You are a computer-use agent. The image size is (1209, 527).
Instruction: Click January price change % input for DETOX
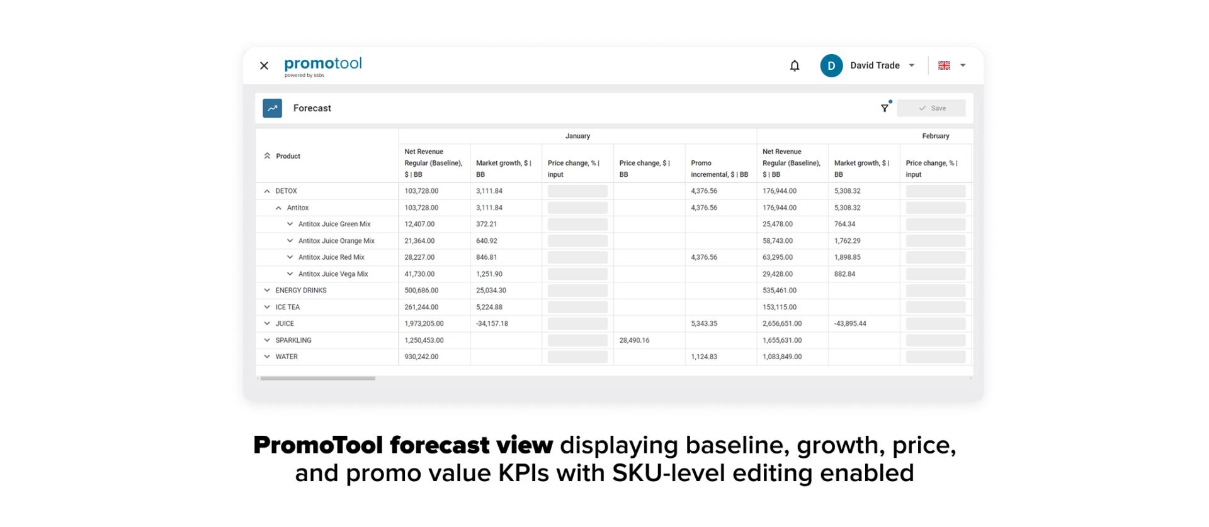[x=577, y=191]
